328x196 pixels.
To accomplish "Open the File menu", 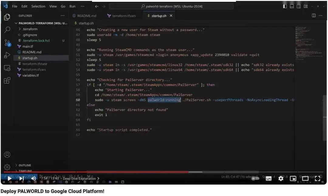I will coord(15,6).
